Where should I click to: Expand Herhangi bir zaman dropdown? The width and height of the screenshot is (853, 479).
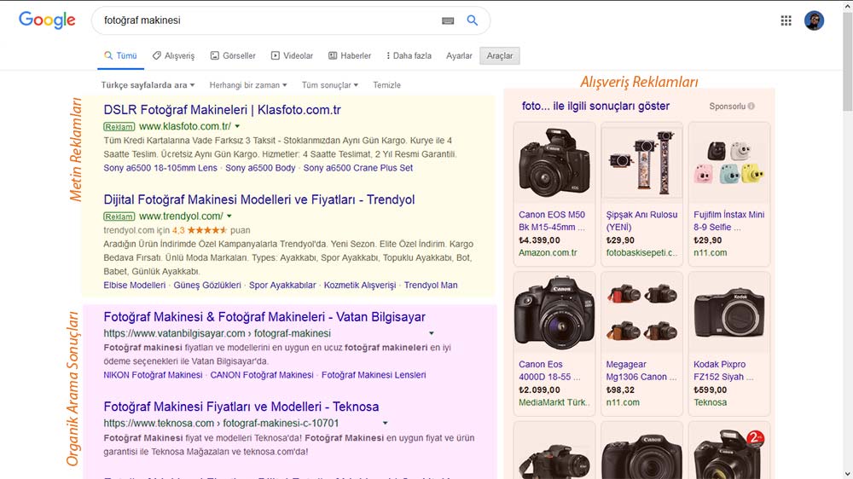(x=248, y=85)
